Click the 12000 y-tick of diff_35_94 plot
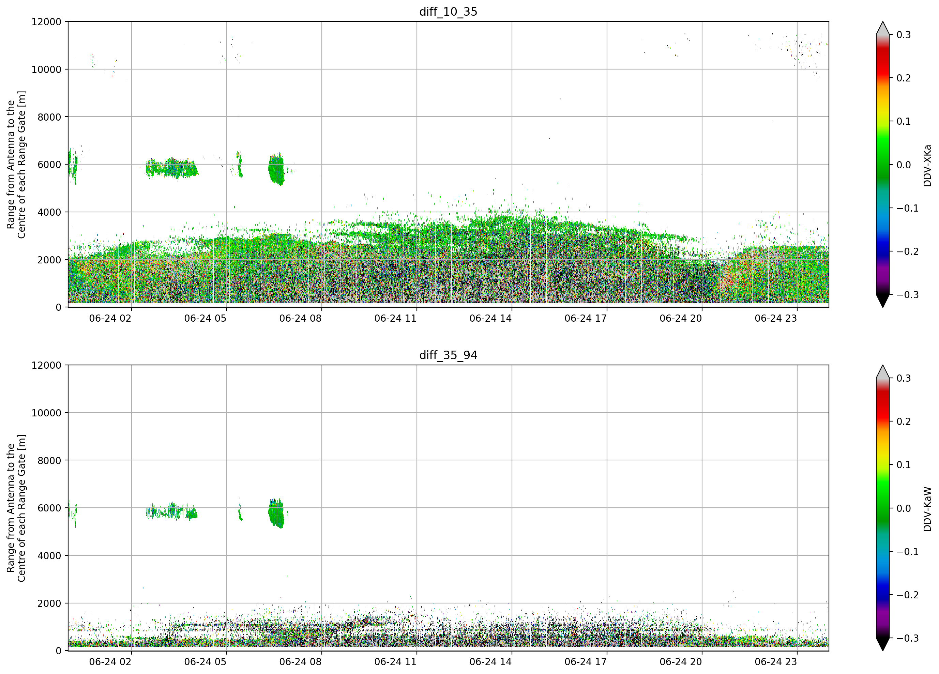This screenshot has width=939, height=674. 46,366
